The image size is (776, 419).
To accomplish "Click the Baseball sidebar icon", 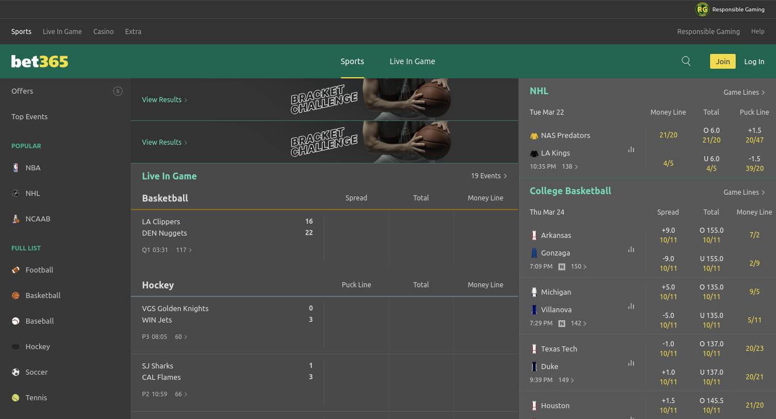I will 16,321.
